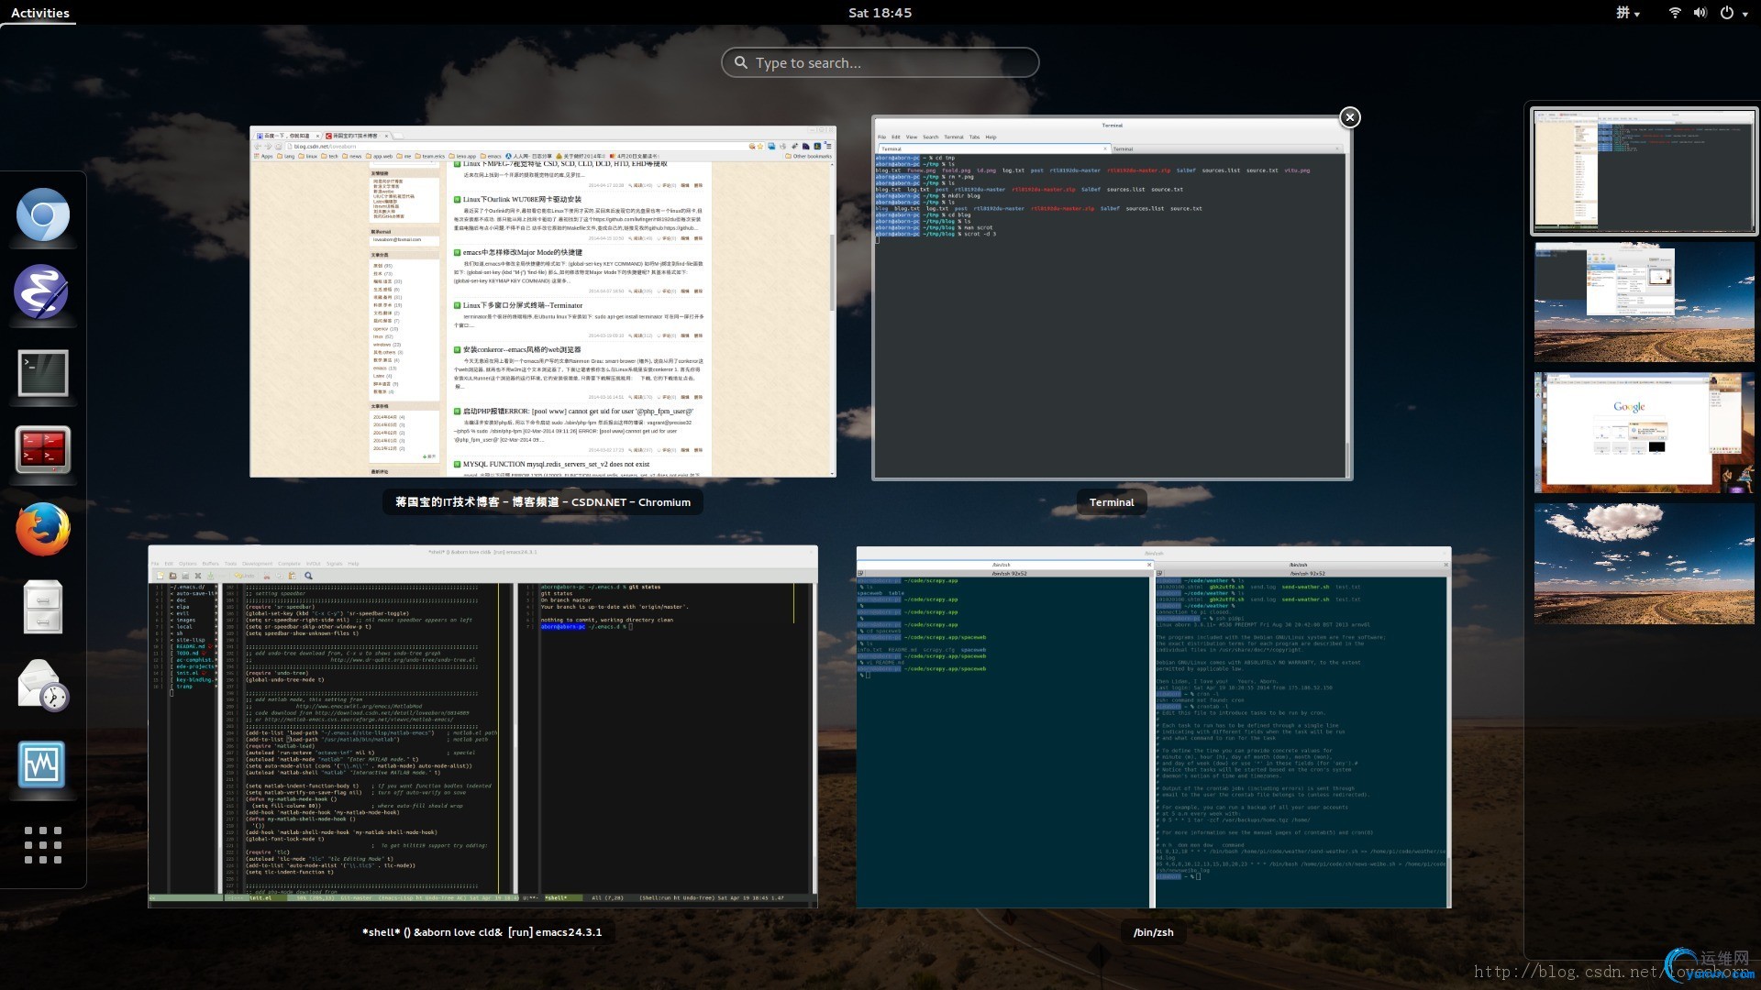This screenshot has width=1761, height=990.
Task: Show all applications grid
Action: coord(42,844)
